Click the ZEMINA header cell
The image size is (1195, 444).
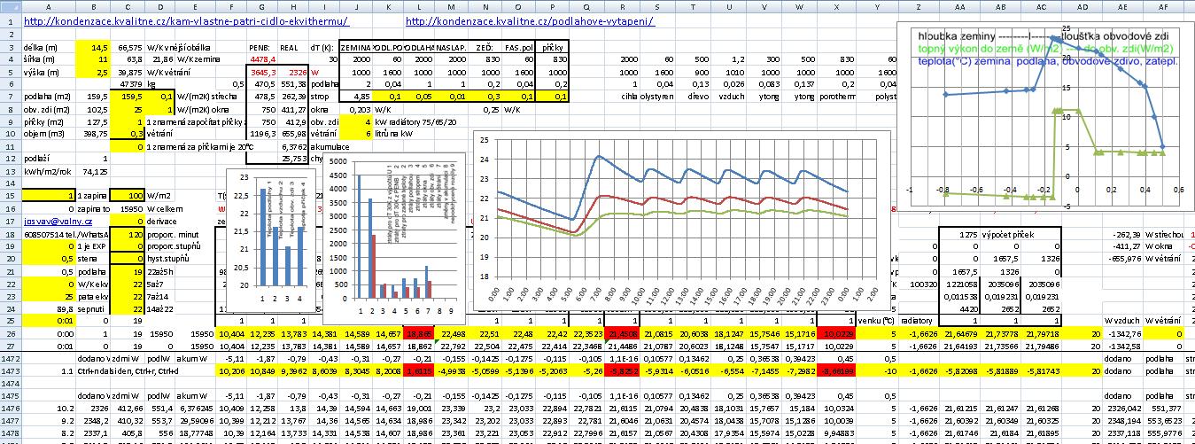click(360, 46)
